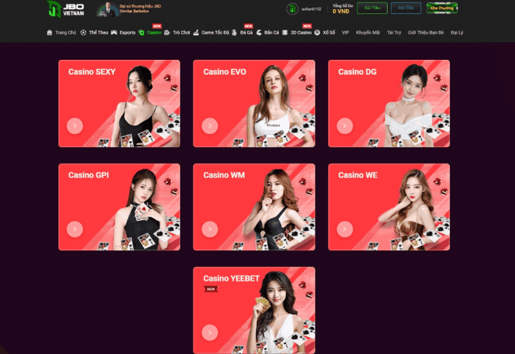
Task: Open the Thể Thao menu
Action: coord(98,32)
